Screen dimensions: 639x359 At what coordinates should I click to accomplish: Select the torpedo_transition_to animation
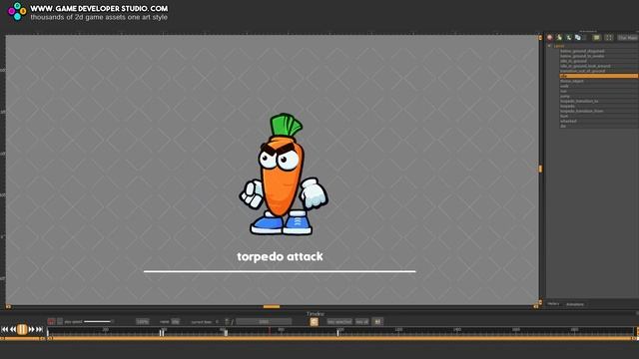[599, 101]
